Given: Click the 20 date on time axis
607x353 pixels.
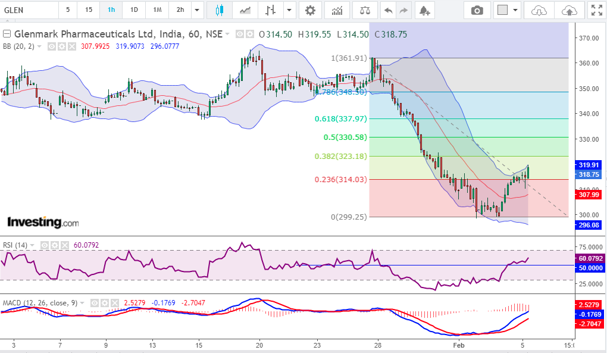Looking at the screenshot, I should [259, 345].
